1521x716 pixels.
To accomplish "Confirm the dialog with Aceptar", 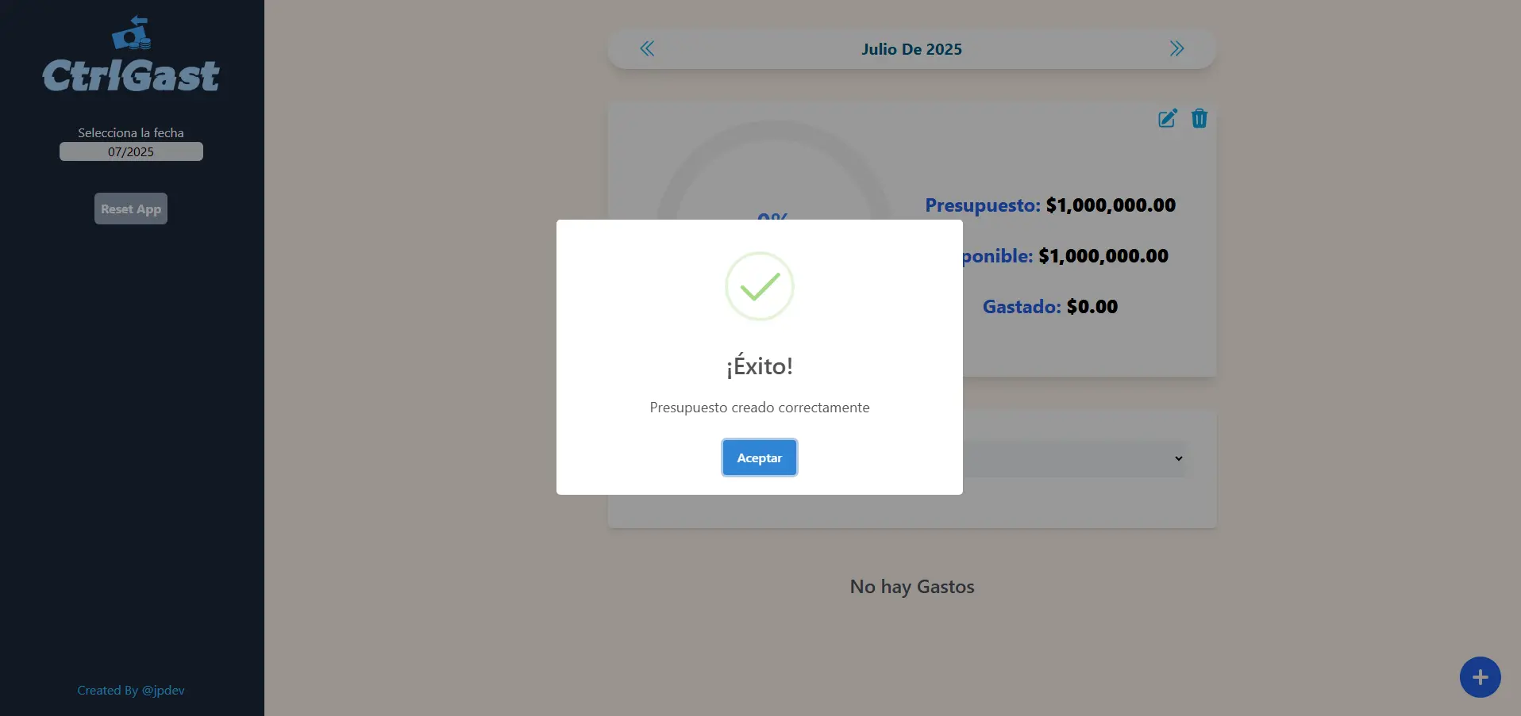I will point(759,458).
